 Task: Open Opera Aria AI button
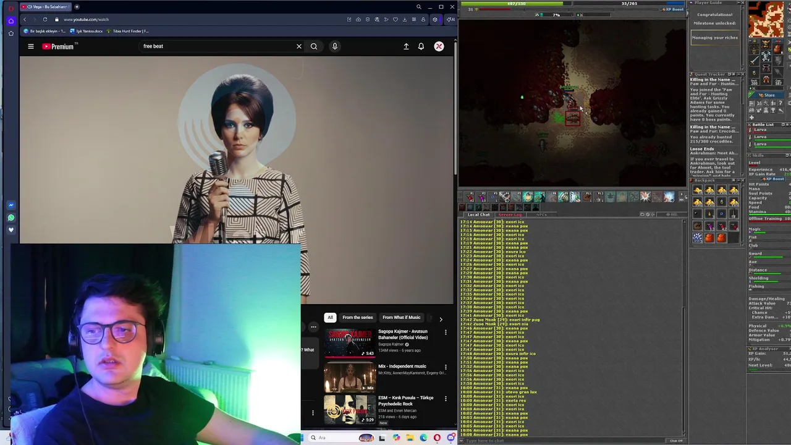coord(450,19)
